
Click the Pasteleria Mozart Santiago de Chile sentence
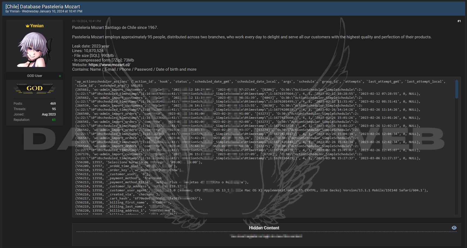(x=115, y=28)
